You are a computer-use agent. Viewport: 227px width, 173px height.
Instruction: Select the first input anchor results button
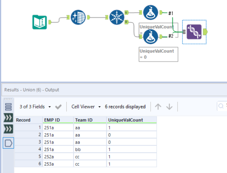[8, 118]
